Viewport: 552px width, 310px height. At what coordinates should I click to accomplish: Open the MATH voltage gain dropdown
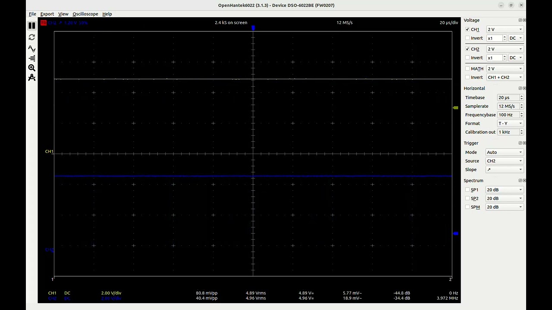tap(505, 69)
